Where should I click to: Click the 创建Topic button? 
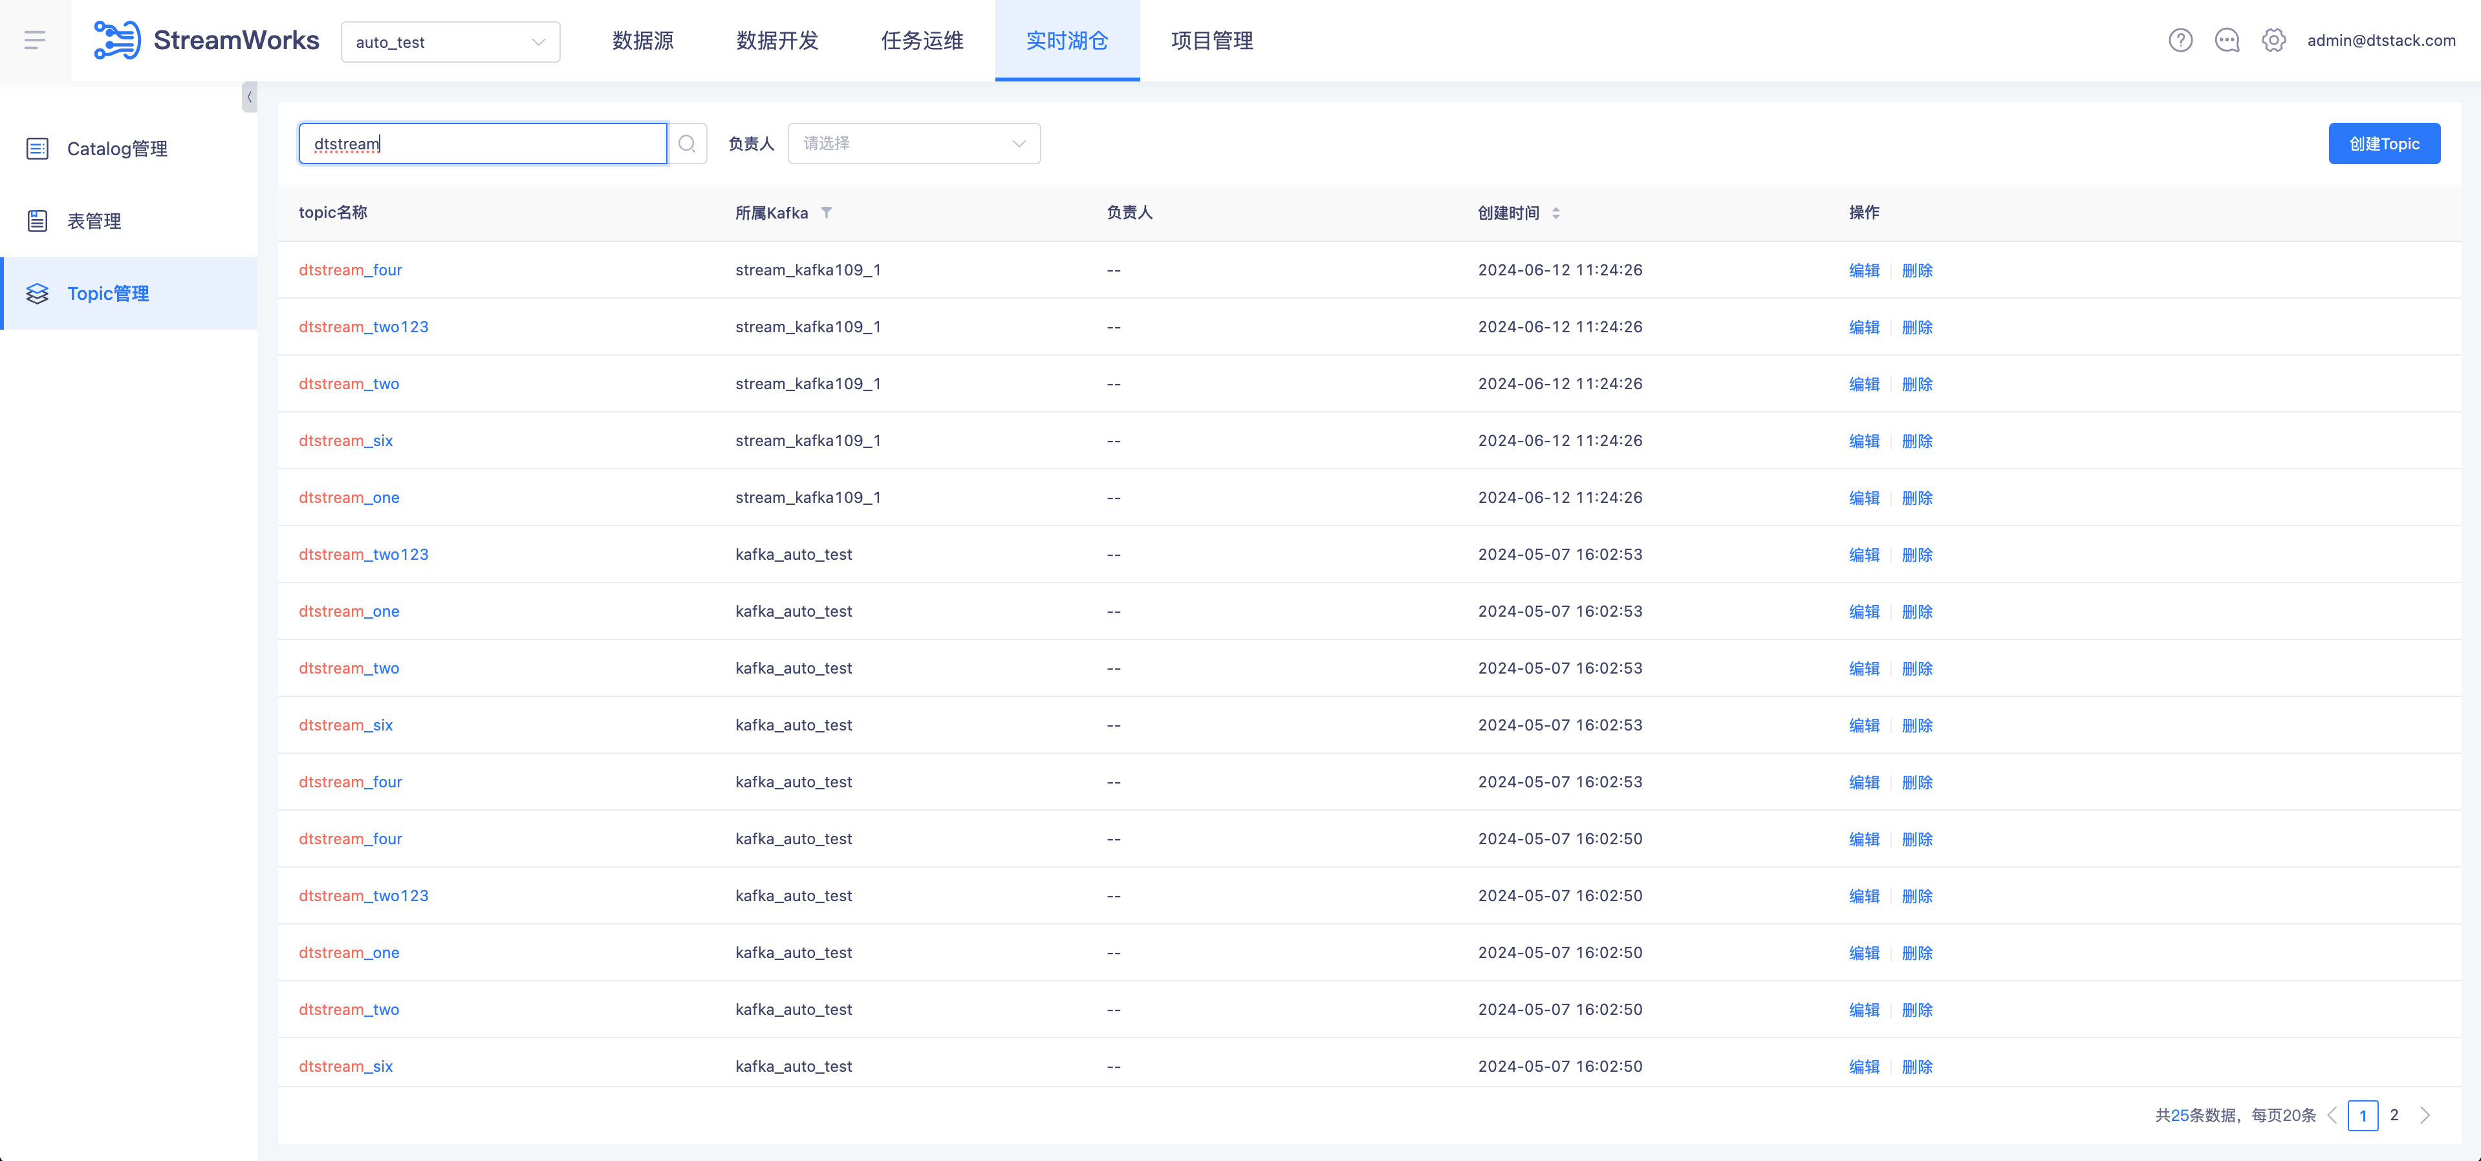click(2384, 144)
